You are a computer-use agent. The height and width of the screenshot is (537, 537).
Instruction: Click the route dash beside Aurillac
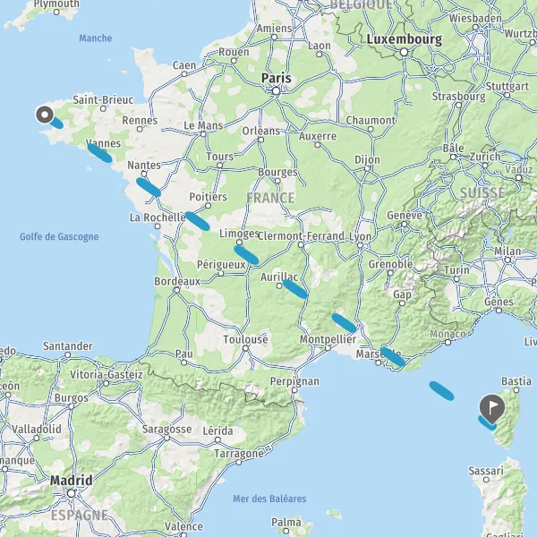click(295, 289)
